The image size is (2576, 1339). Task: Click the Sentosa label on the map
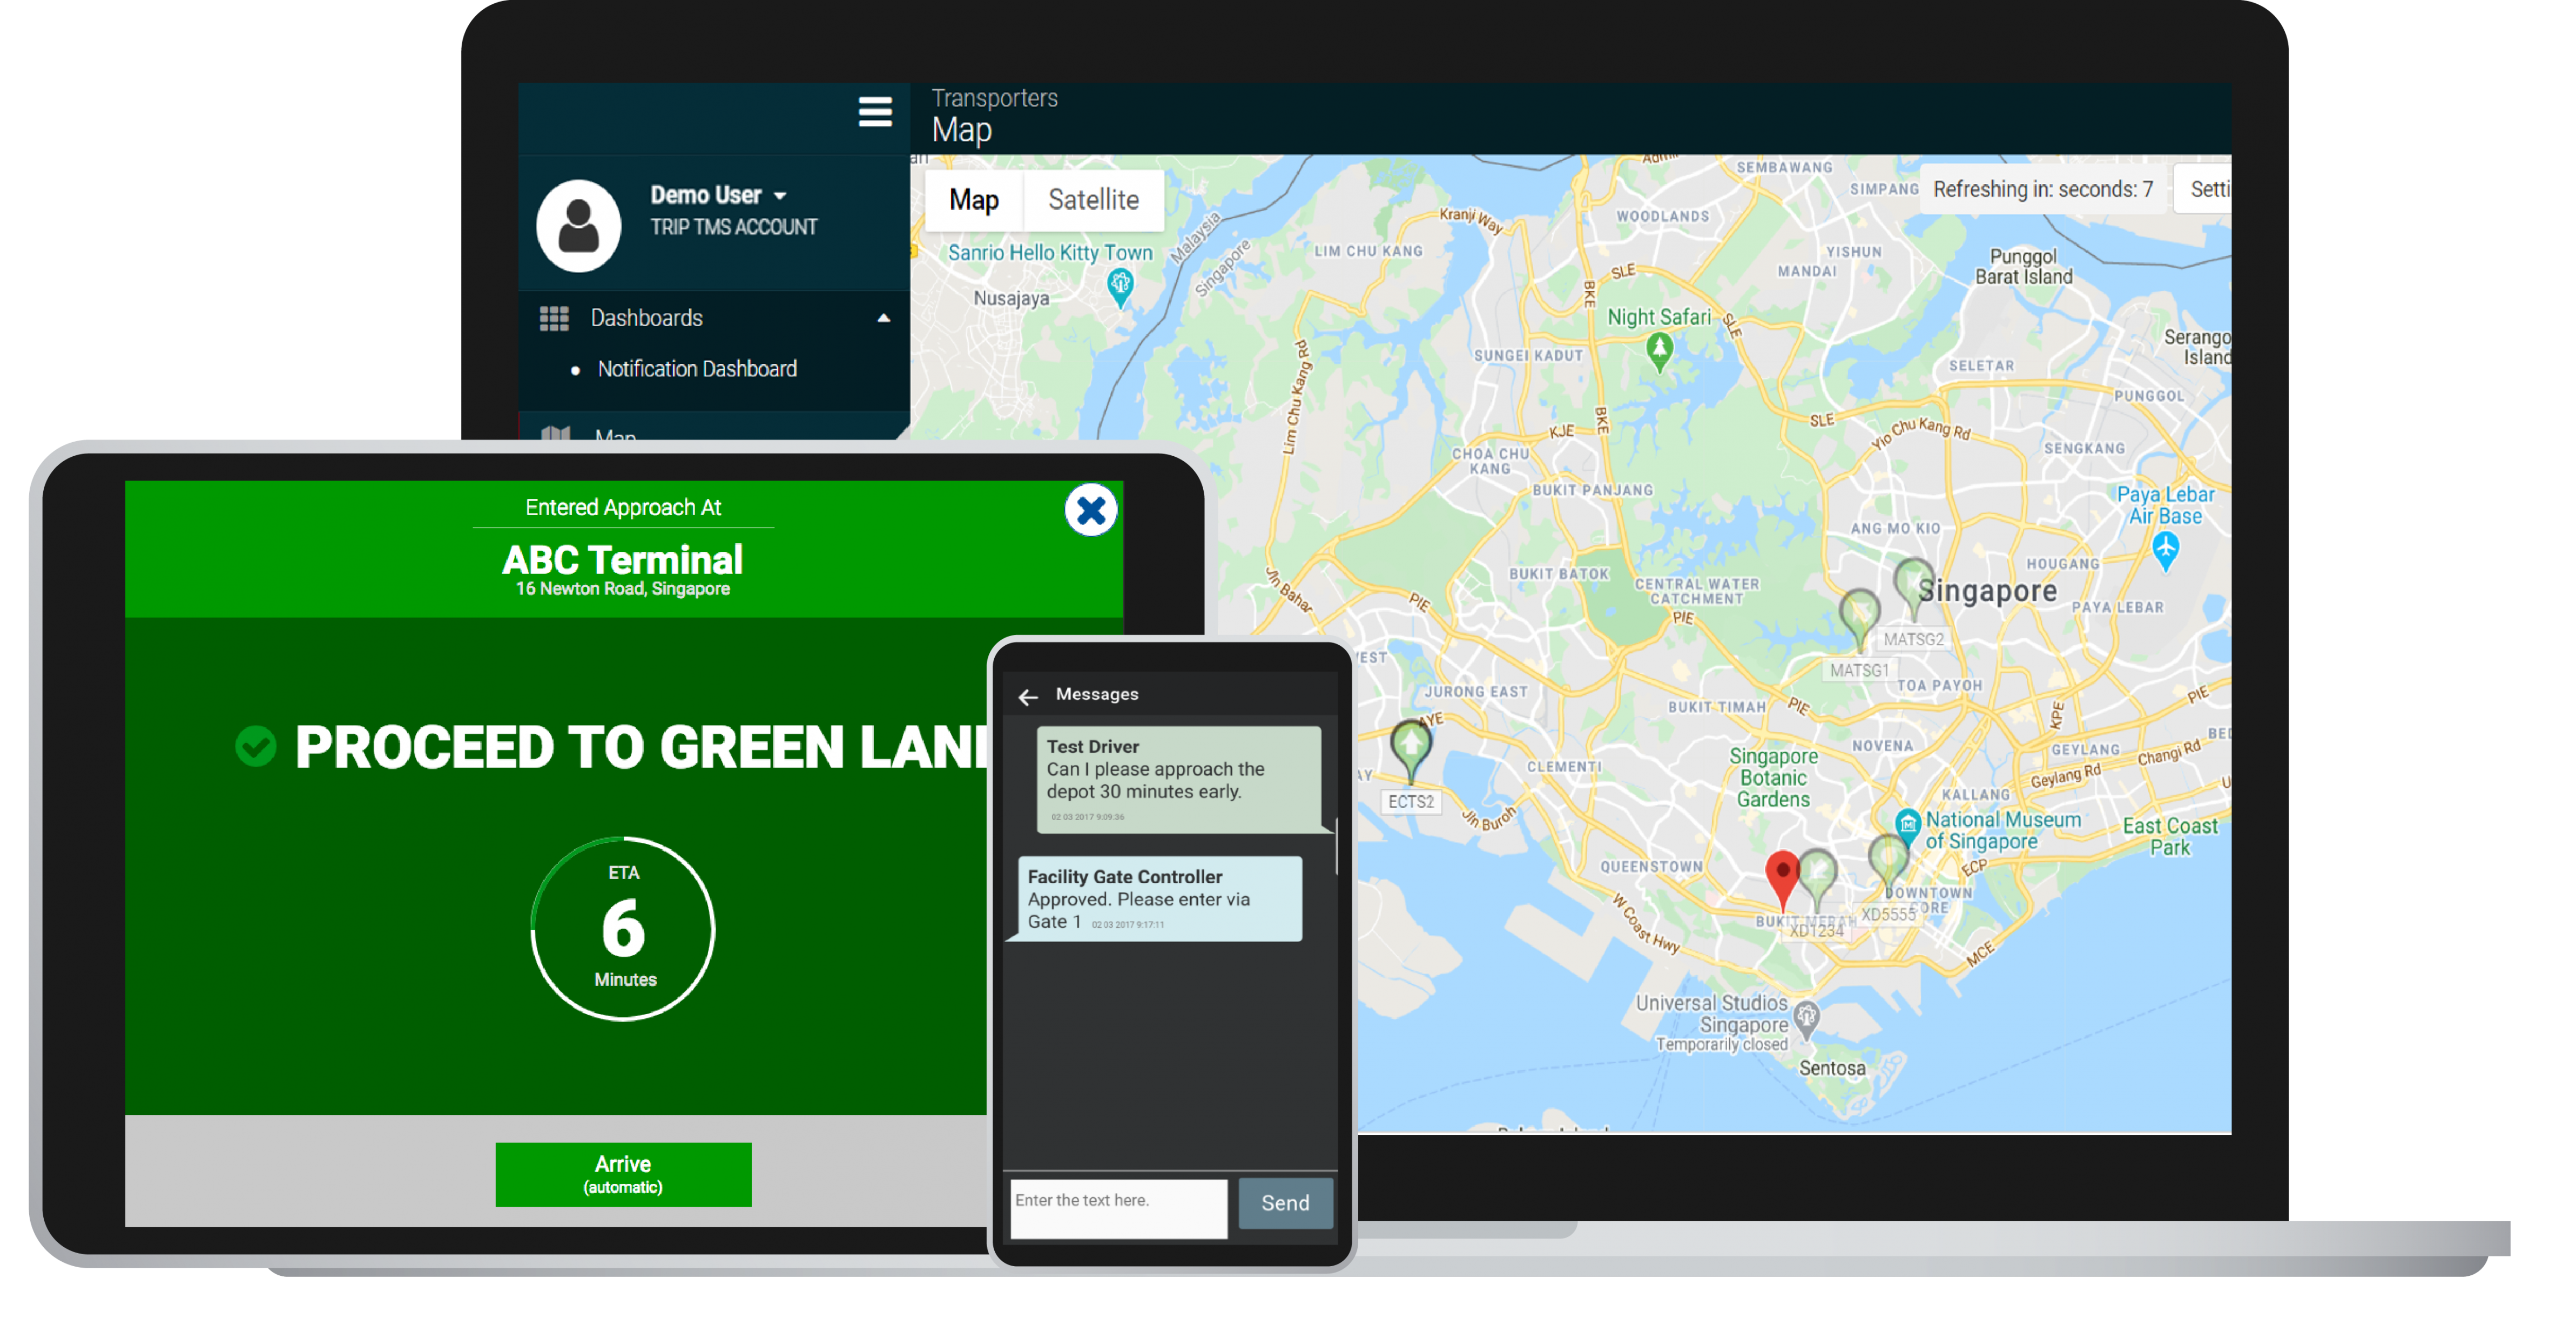pyautogui.click(x=1832, y=1069)
